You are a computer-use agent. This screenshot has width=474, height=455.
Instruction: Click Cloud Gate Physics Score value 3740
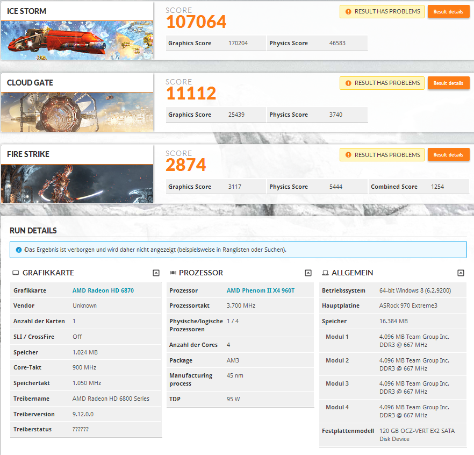336,115
